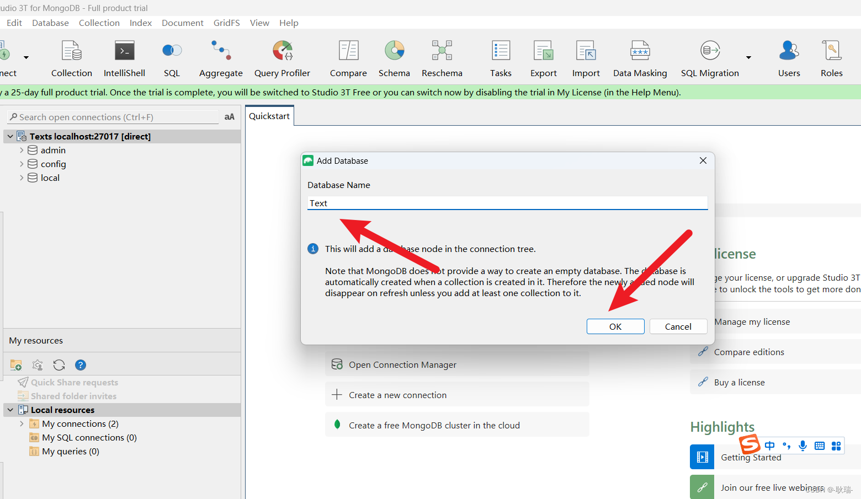Open the Aggregate editor

[221, 58]
